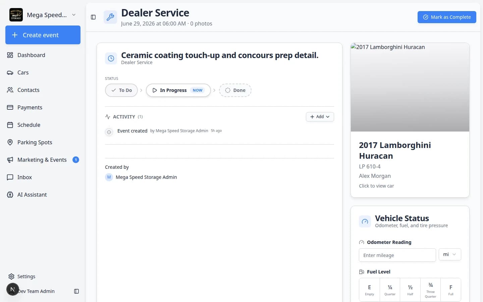
Task: Click the Click to view car link
Action: pyautogui.click(x=376, y=186)
